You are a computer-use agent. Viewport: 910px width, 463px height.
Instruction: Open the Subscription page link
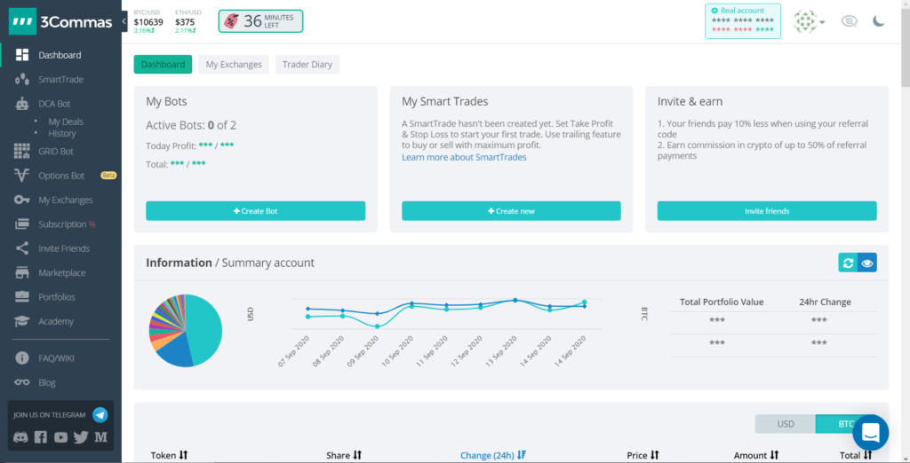tap(60, 224)
